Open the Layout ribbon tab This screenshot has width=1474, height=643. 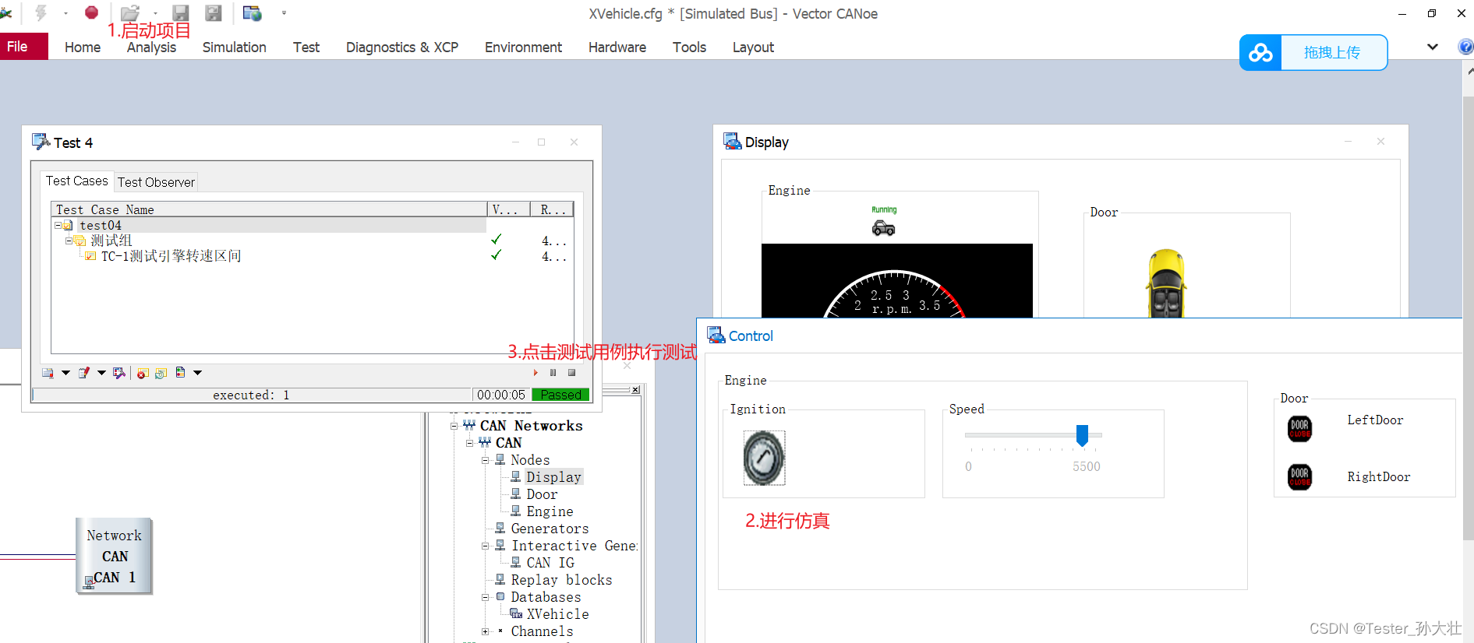point(753,47)
